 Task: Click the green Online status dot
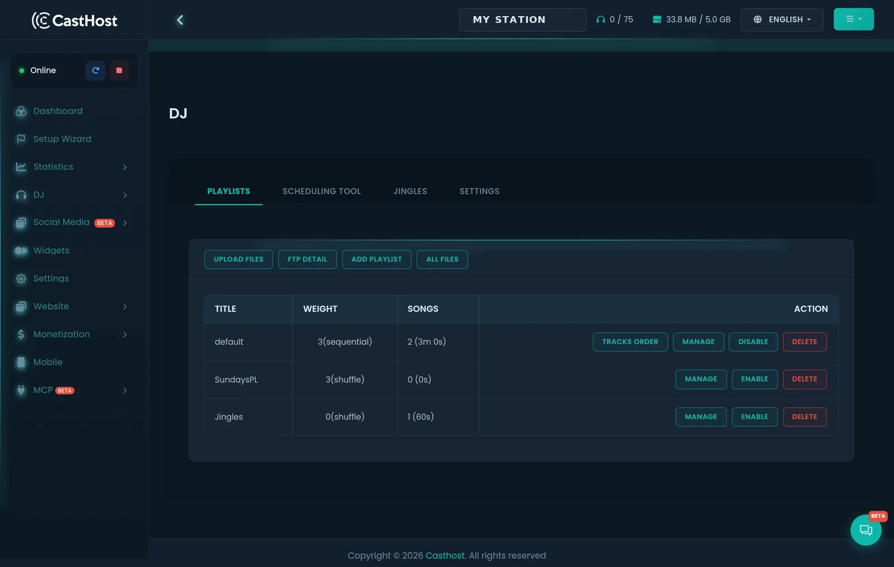click(22, 70)
